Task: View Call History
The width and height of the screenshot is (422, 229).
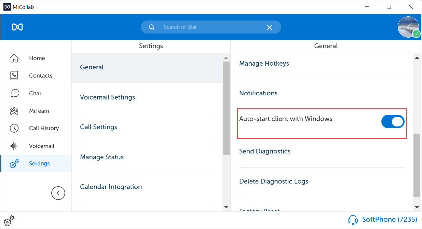Action: [14, 128]
